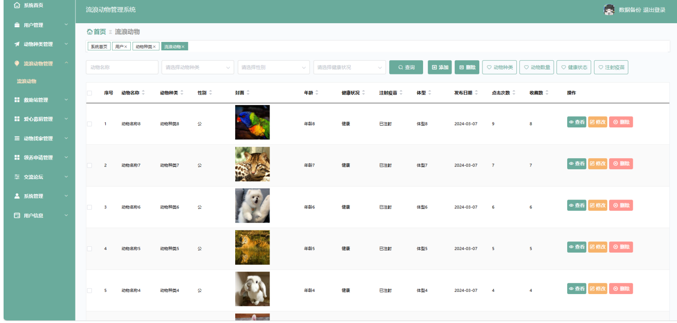Sort table by 收藏数 column arrows

(x=547, y=93)
